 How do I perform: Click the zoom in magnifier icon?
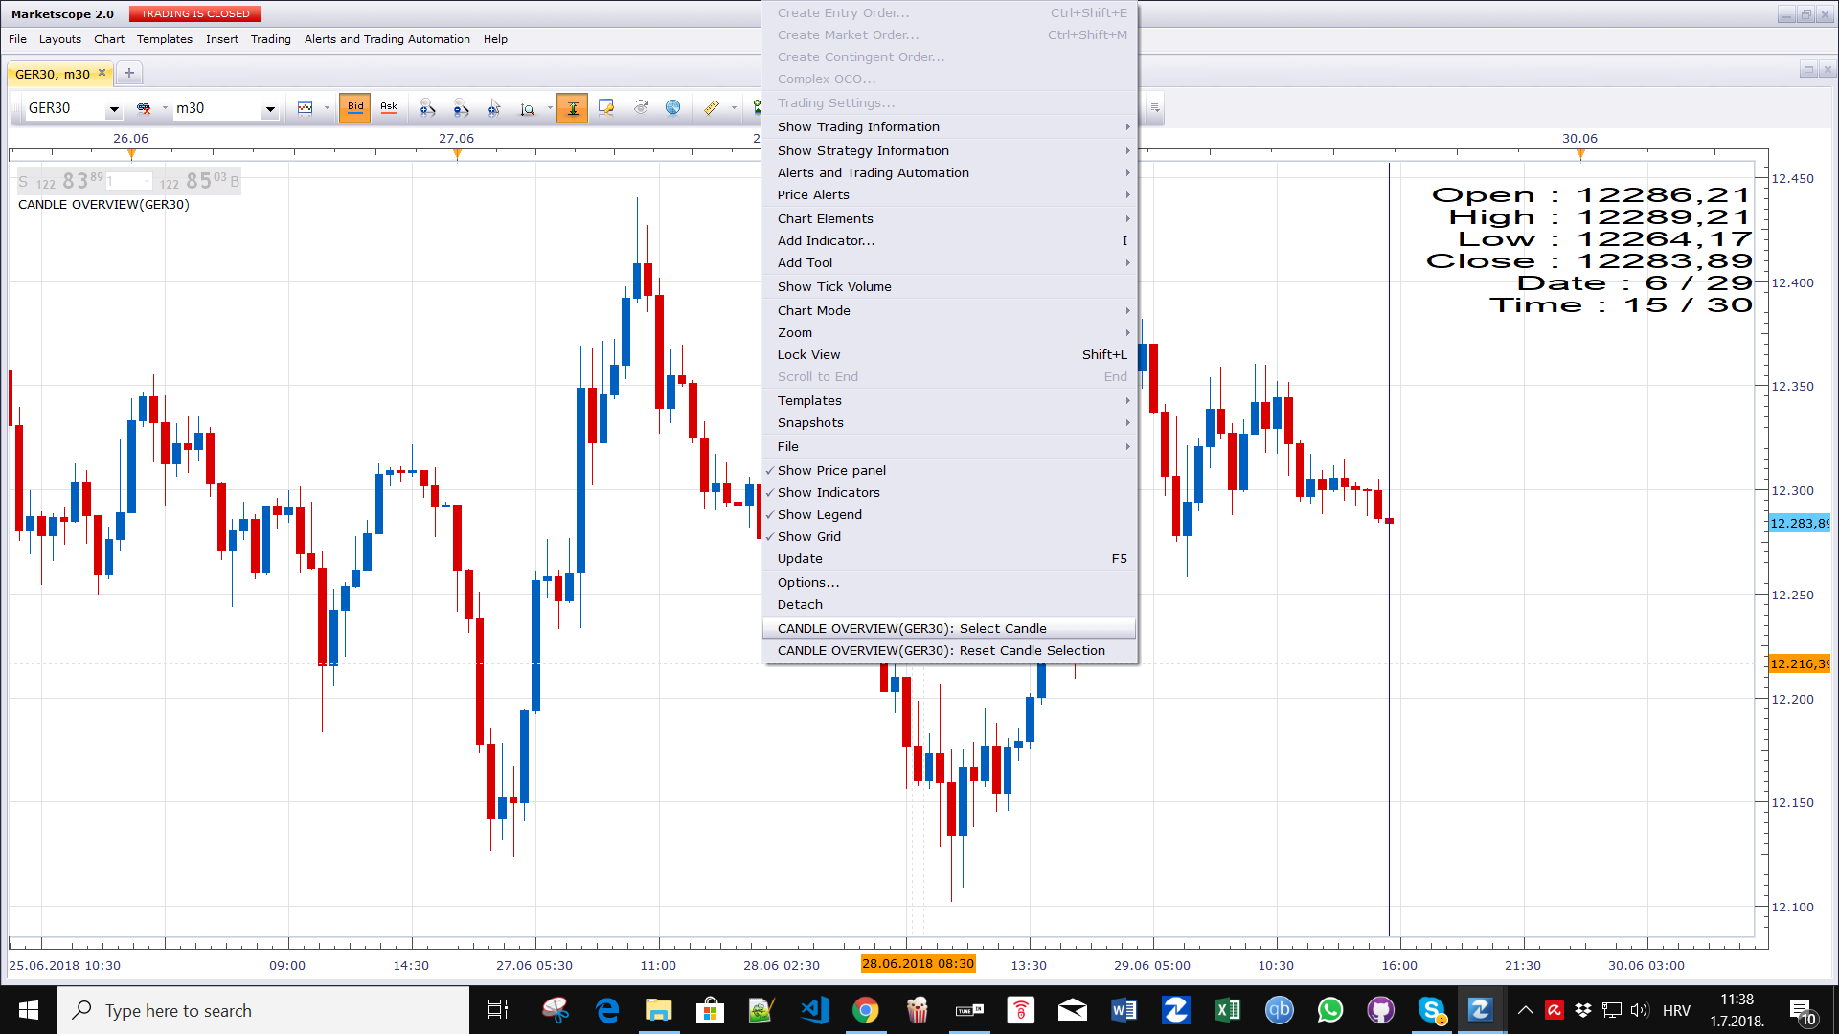[x=428, y=108]
